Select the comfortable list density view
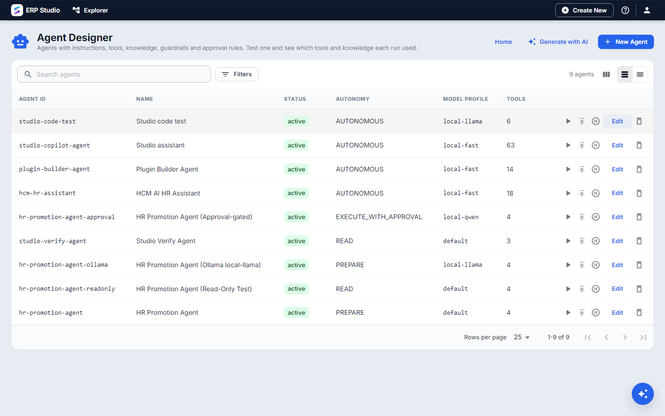Screen dimensions: 665x416 625,74
